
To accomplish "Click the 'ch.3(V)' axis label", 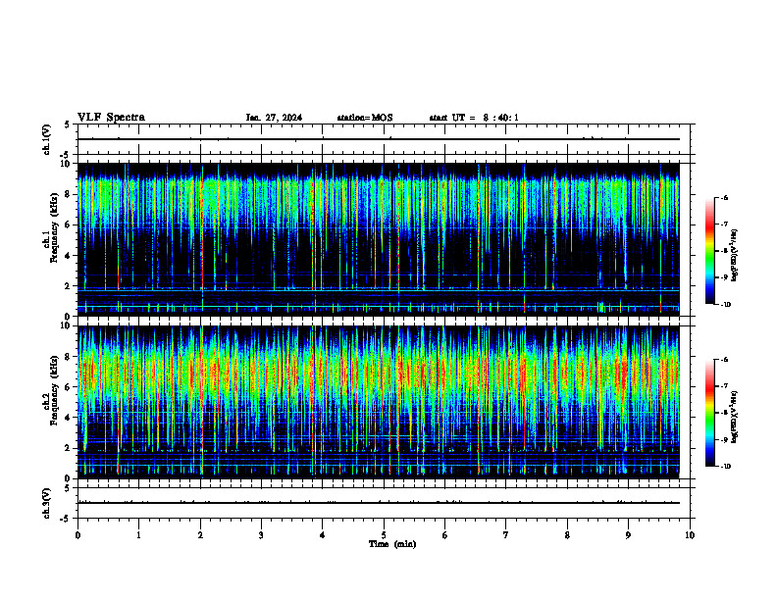I will coord(46,503).
